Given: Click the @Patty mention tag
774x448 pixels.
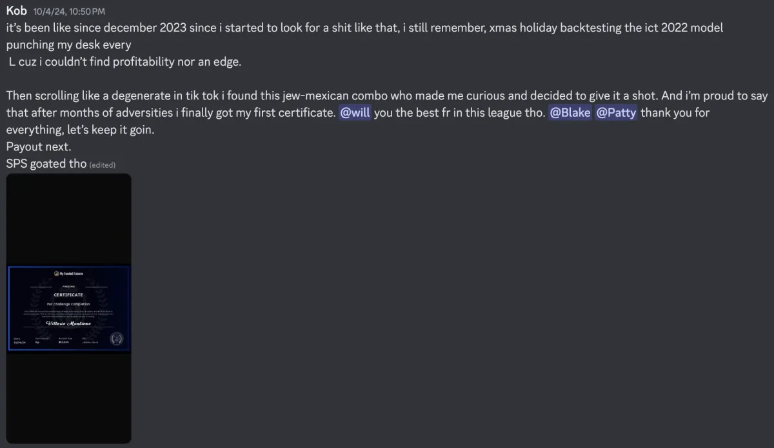Looking at the screenshot, I should click(x=616, y=113).
